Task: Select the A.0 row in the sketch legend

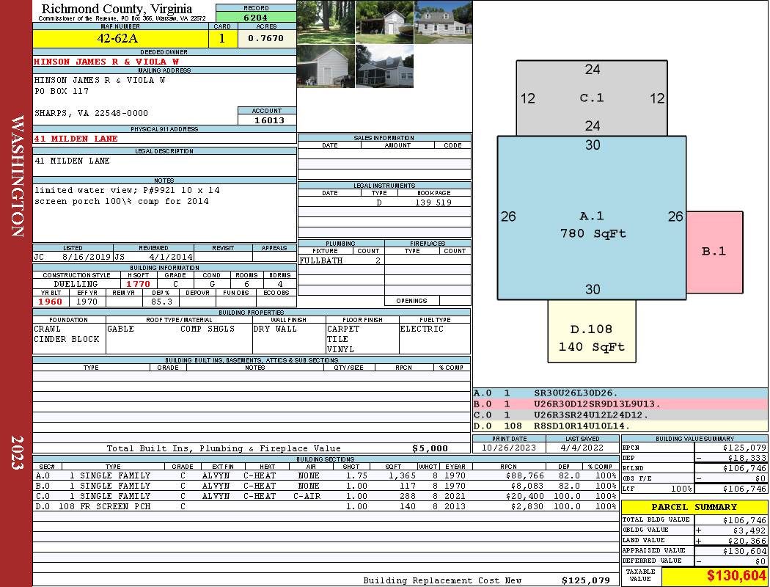Action: pyautogui.click(x=620, y=393)
